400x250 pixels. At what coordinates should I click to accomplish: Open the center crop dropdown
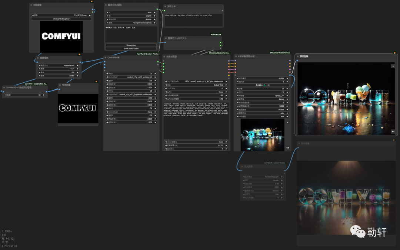[x=59, y=76]
